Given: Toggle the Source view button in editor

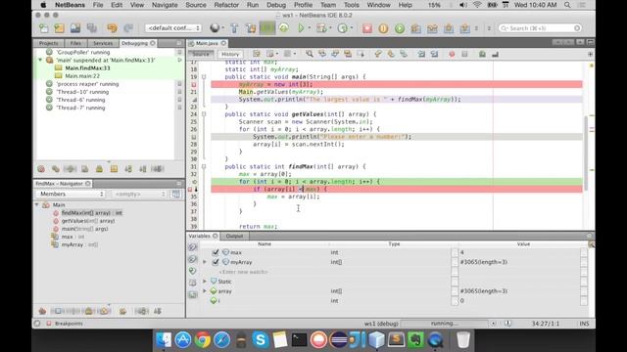Looking at the screenshot, I should 201,54.
